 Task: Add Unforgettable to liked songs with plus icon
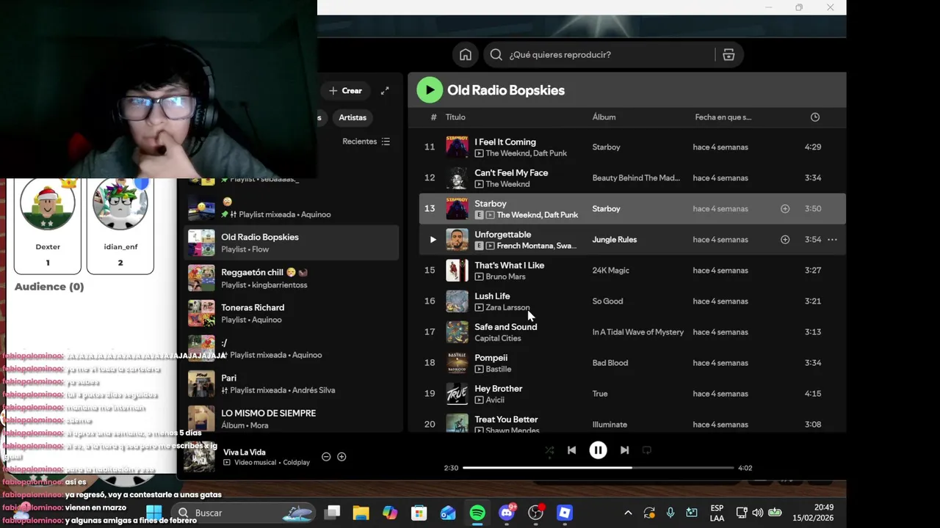(x=785, y=240)
